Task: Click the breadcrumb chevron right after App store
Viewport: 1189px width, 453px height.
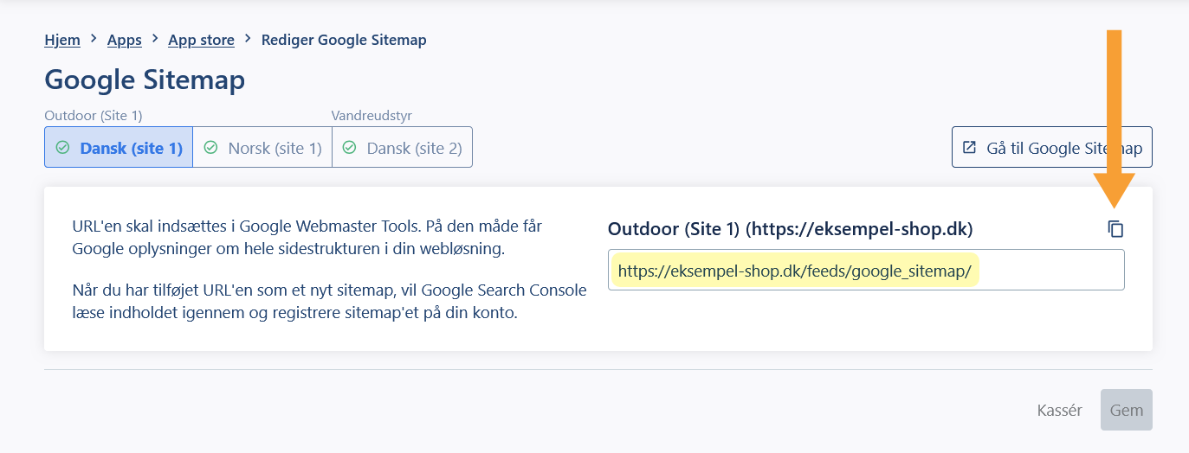Action: pos(248,39)
